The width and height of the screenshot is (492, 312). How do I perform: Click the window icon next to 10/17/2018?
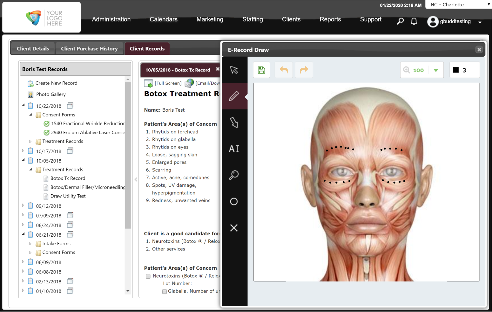70,151
